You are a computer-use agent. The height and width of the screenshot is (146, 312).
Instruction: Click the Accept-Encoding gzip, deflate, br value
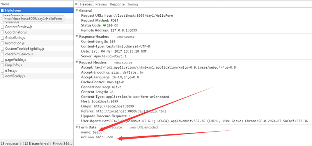[x=127, y=72]
